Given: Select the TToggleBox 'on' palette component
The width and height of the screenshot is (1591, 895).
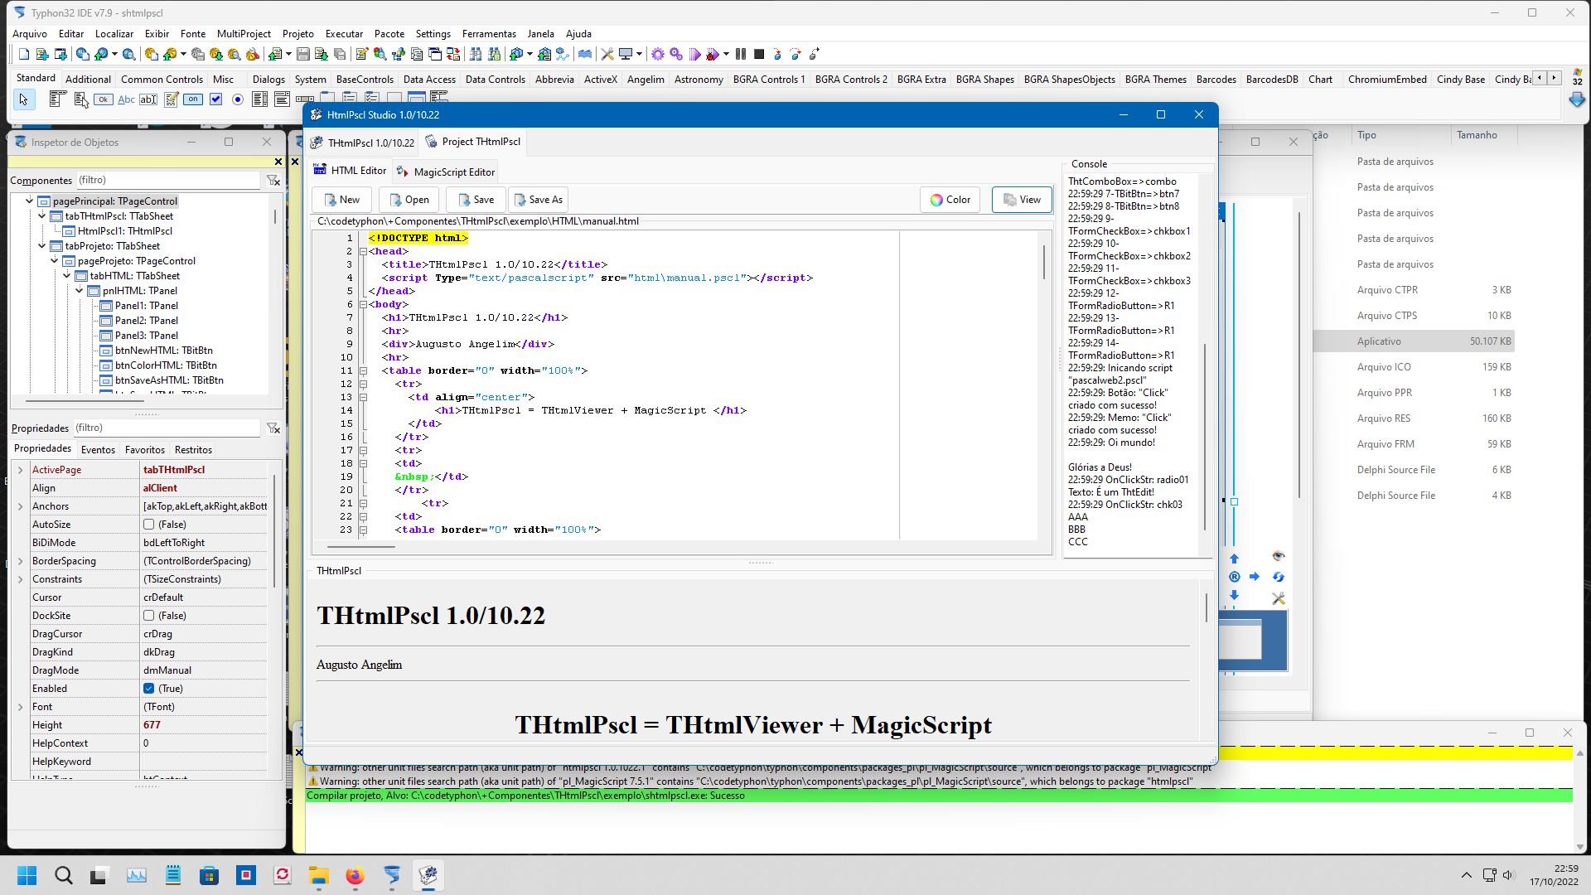Looking at the screenshot, I should pyautogui.click(x=193, y=99).
